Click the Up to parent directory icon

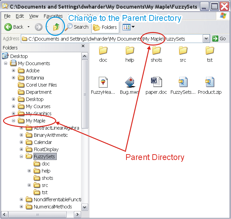56,27
